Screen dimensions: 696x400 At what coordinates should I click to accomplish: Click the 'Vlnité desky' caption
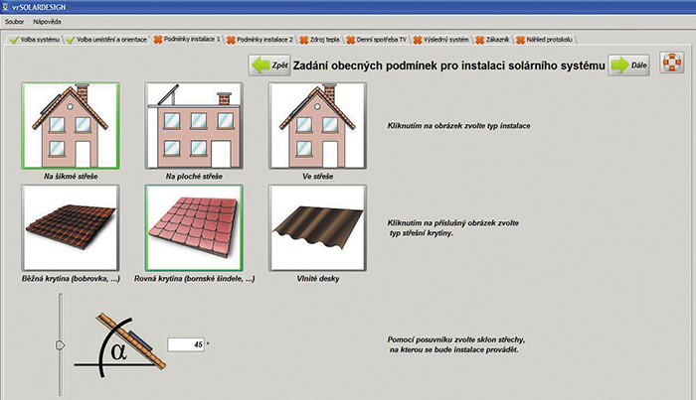[318, 279]
